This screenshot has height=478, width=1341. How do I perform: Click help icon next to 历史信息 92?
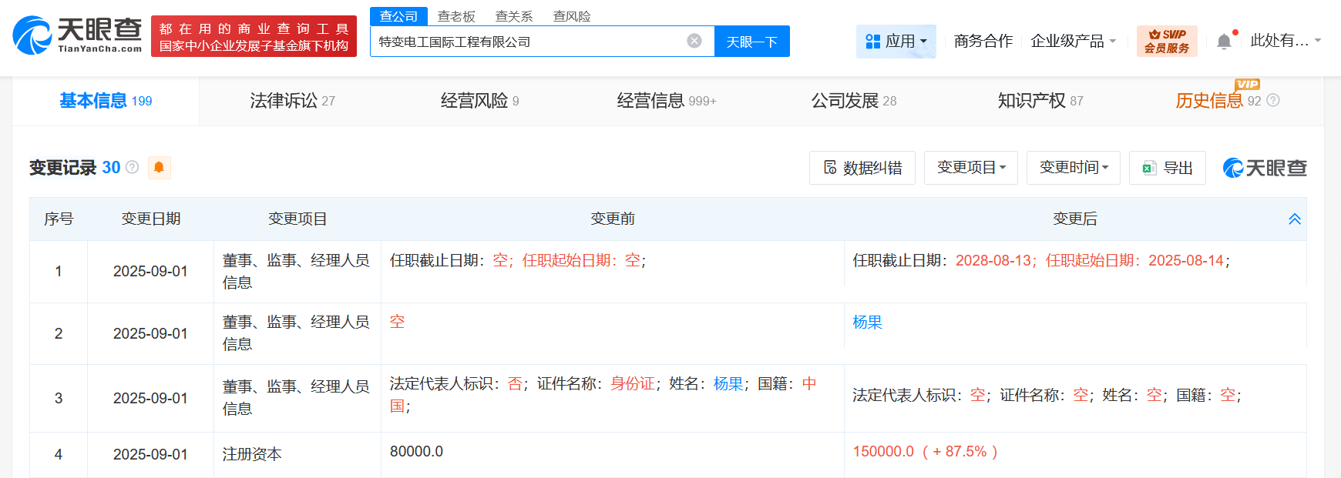point(1273,101)
